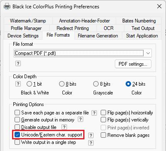Open help for Generate output in memory
Viewport: 166px width, 151px height.
pos(81,119)
